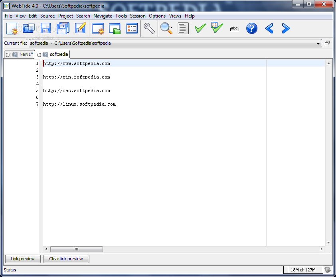Open dropdown arrow beside the search magnifier
The height and width of the screenshot is (277, 336).
click(172, 28)
